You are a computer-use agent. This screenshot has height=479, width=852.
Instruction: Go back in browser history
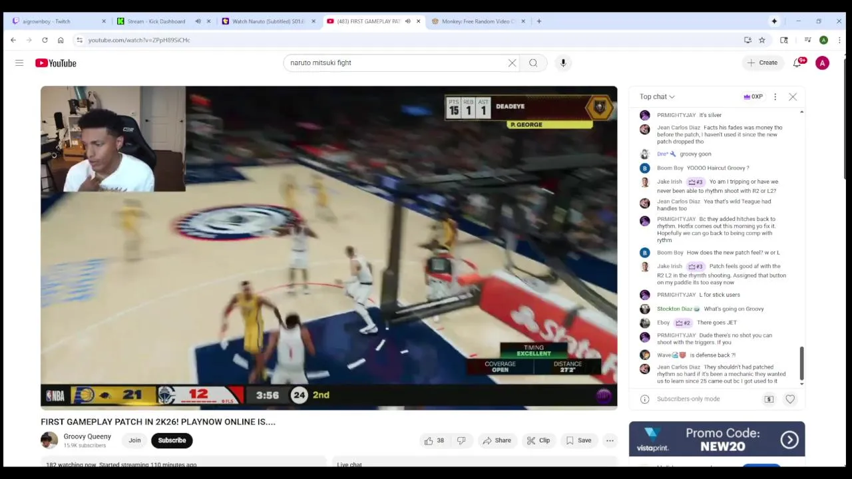pos(13,40)
